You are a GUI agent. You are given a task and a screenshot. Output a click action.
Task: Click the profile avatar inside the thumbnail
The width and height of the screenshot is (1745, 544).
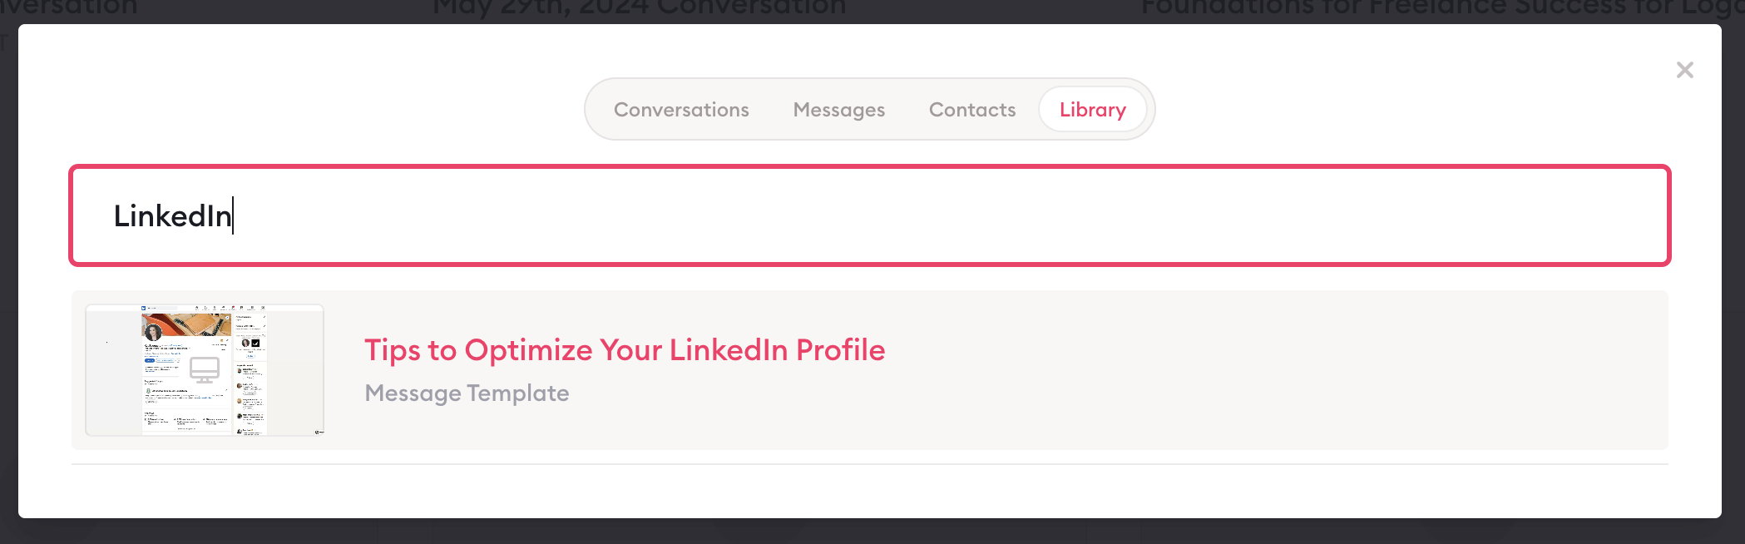[153, 333]
